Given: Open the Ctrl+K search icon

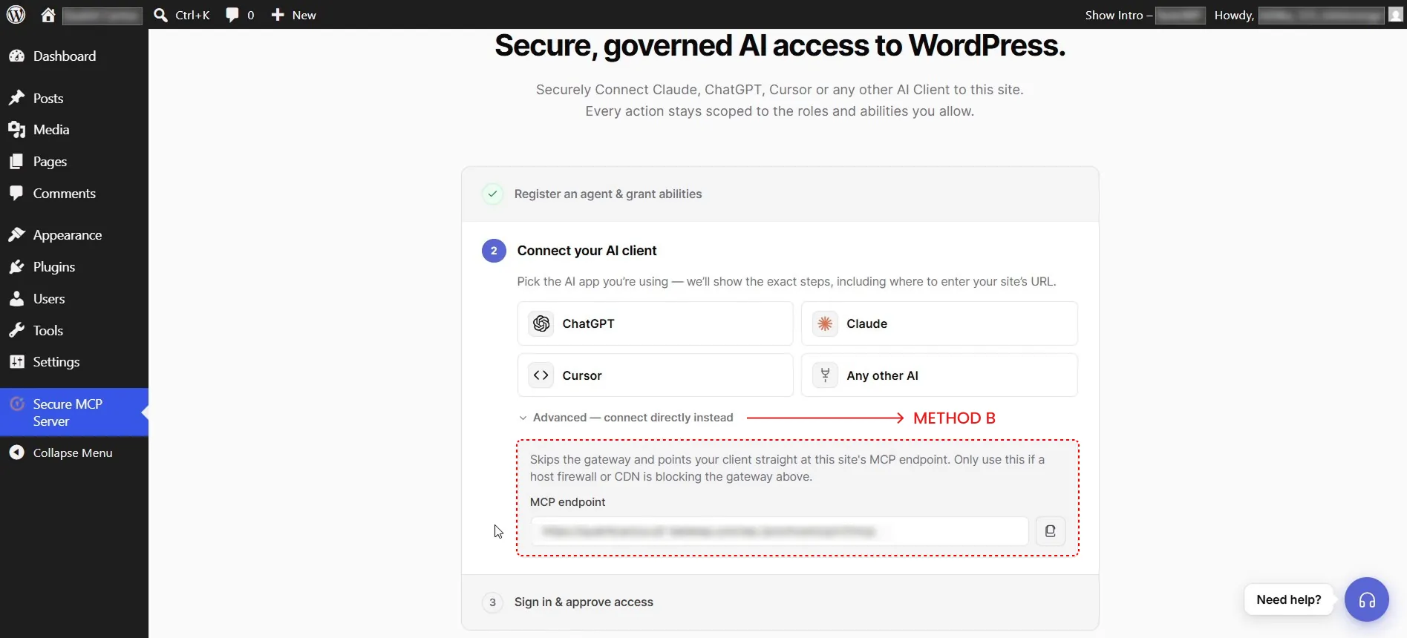Looking at the screenshot, I should click(160, 15).
